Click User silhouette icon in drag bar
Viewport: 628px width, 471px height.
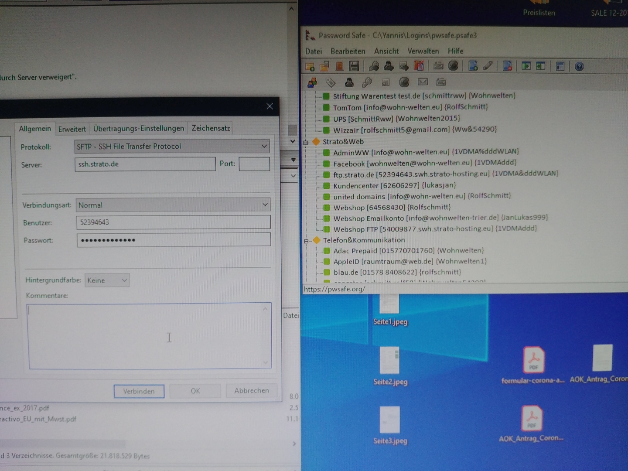(349, 82)
